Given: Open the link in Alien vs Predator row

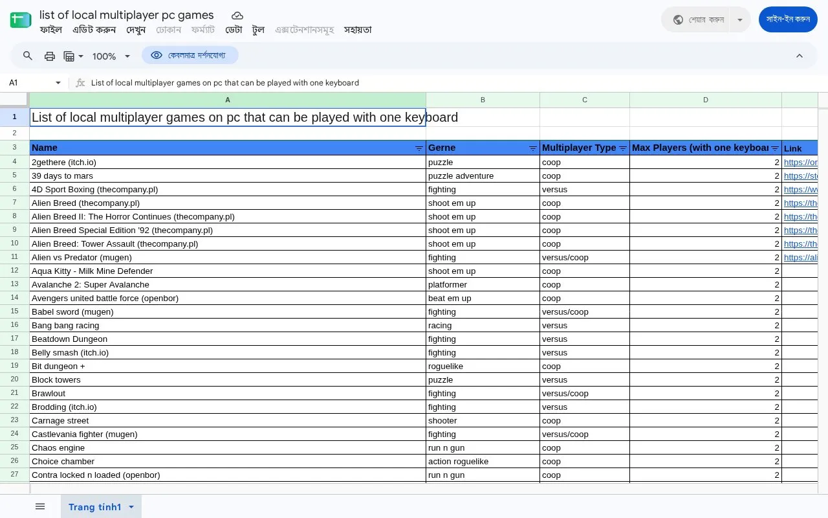Looking at the screenshot, I should click(801, 258).
